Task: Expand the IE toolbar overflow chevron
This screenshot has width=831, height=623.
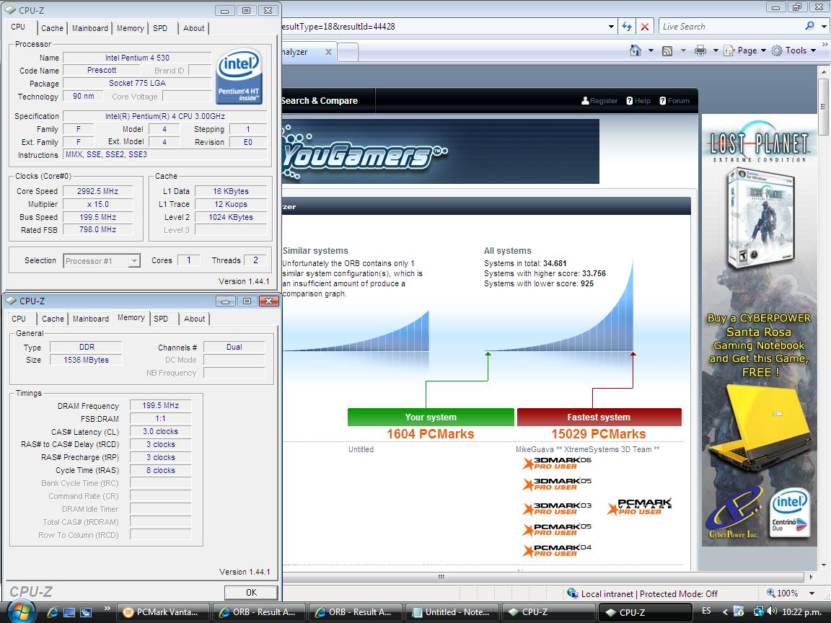Action: tap(825, 45)
